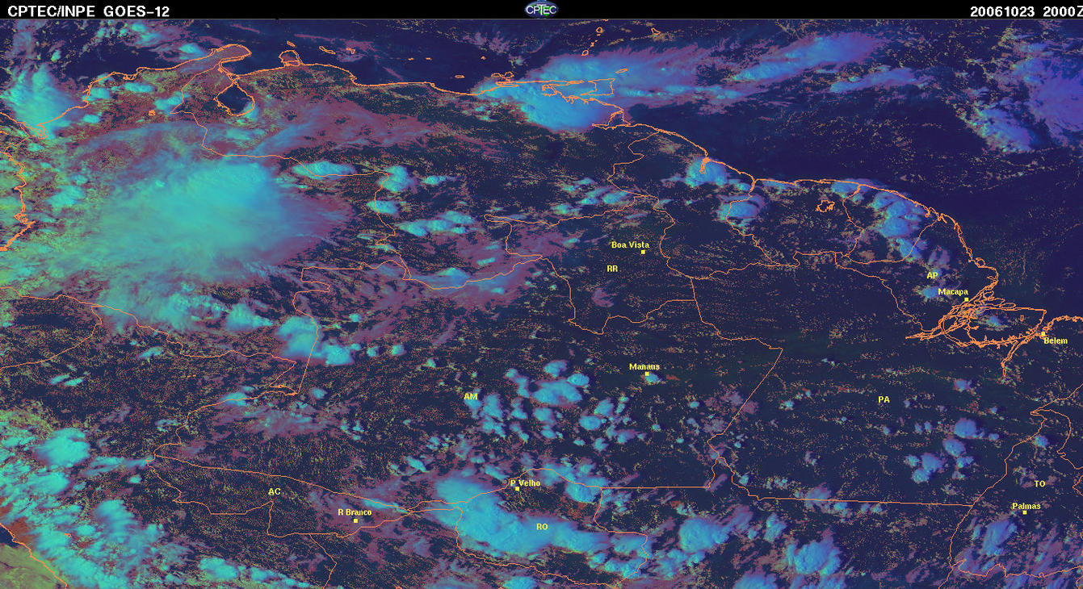Click the R Branco yellow city marker
Image resolution: width=1083 pixels, height=589 pixels.
(x=355, y=520)
